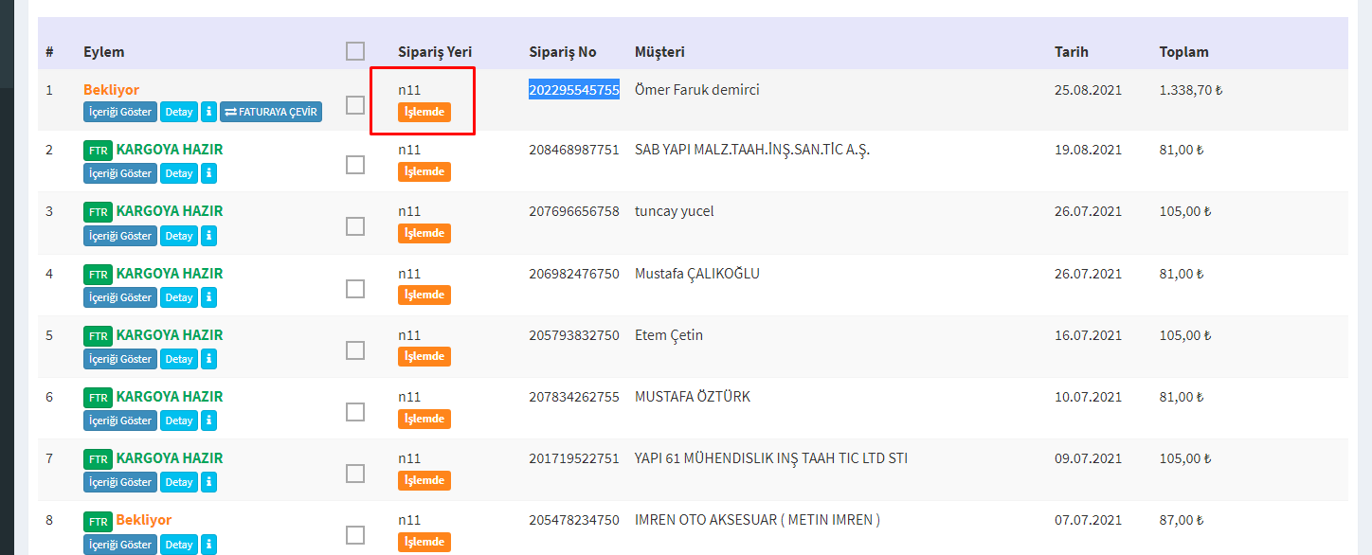Select checkbox for tuncay yucel order
The image size is (1372, 555).
(355, 226)
